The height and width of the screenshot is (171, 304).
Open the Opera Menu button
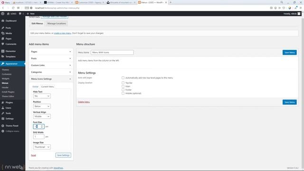tap(6, 2)
